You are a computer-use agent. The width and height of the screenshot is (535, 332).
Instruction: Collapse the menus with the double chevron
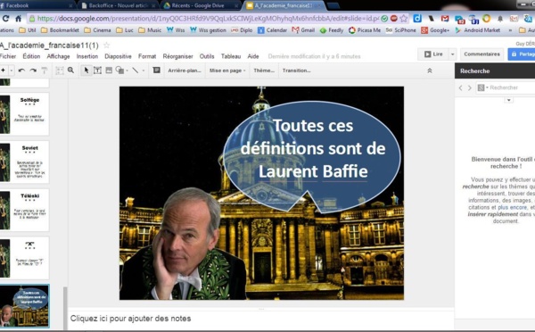(x=430, y=71)
